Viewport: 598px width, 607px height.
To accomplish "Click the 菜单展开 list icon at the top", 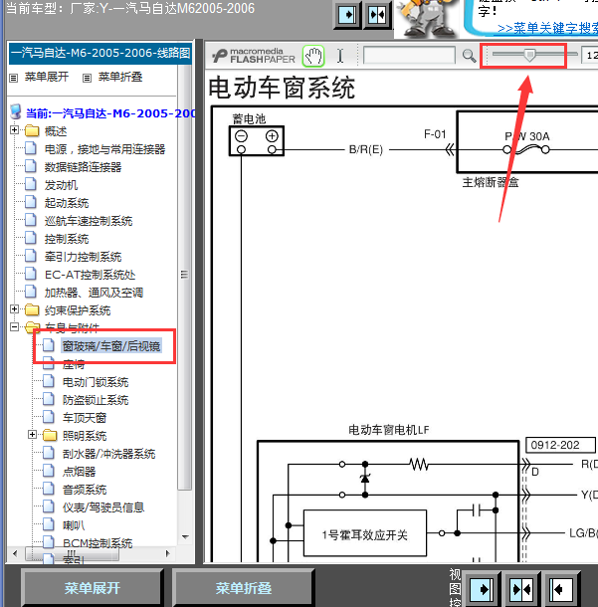I will pyautogui.click(x=14, y=78).
